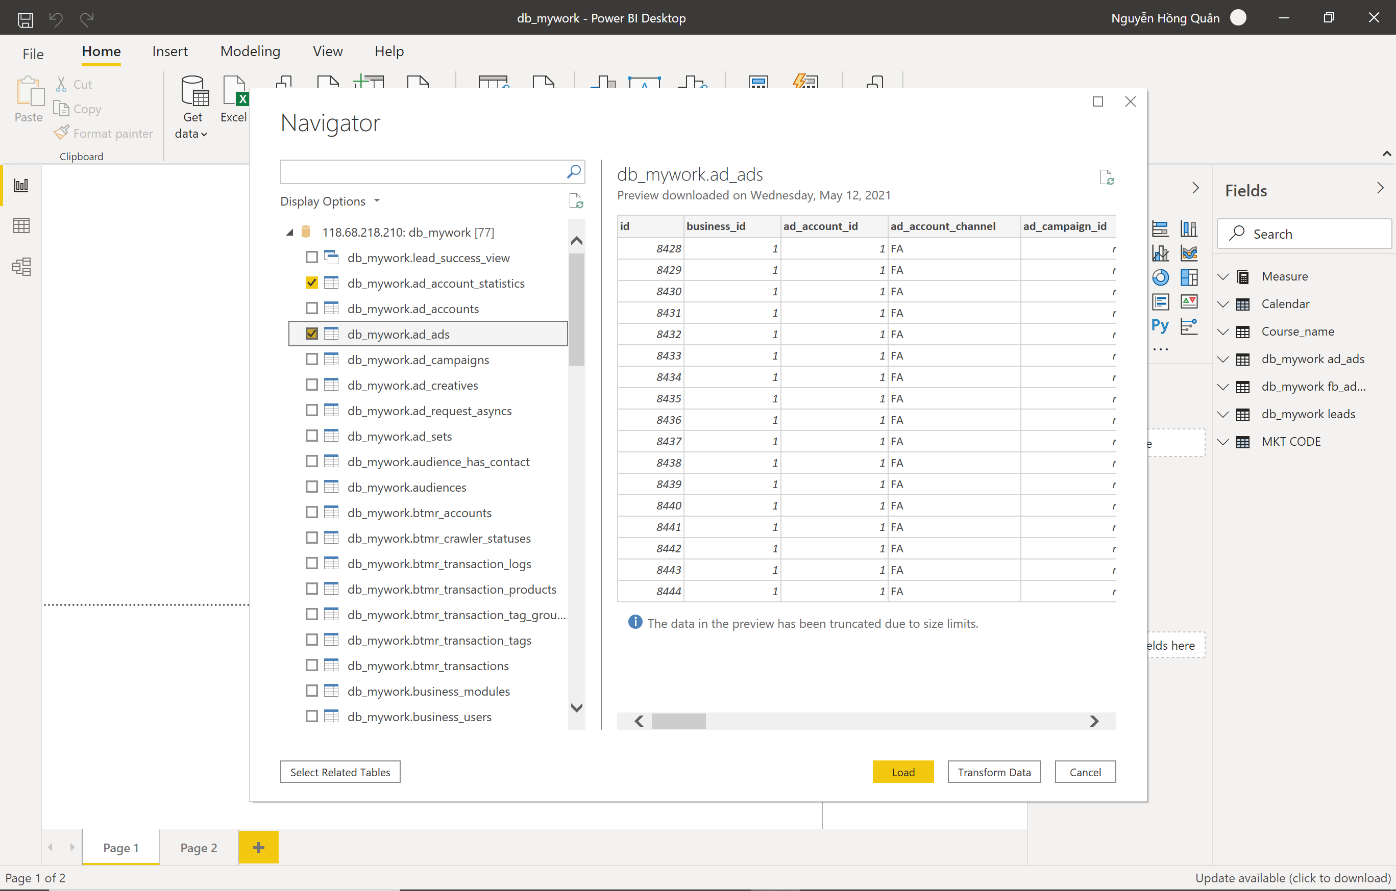
Task: Click down arrow of table list scrollbar
Action: 576,707
